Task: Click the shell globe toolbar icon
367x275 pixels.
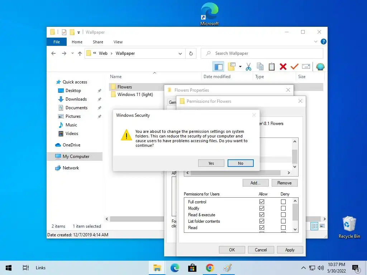Action: pyautogui.click(x=320, y=67)
